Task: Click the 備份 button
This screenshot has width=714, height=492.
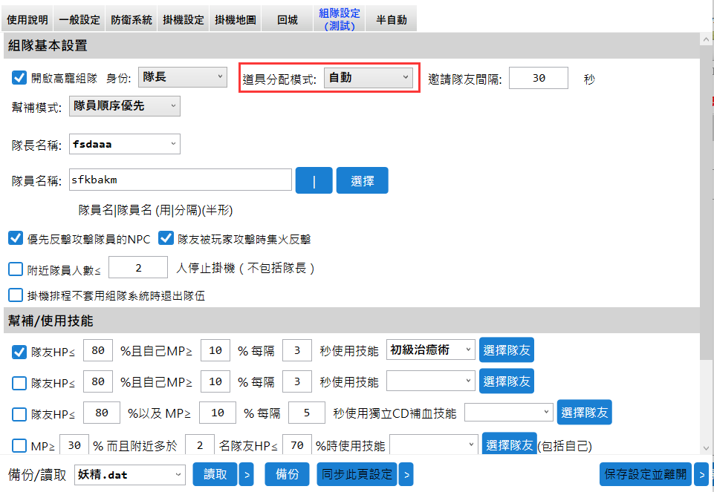Action: pyautogui.click(x=287, y=474)
